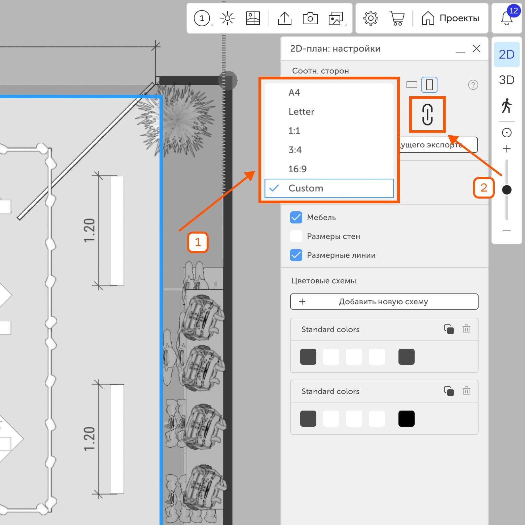Take a snapshot with the camera icon
525x525 pixels.
310,18
